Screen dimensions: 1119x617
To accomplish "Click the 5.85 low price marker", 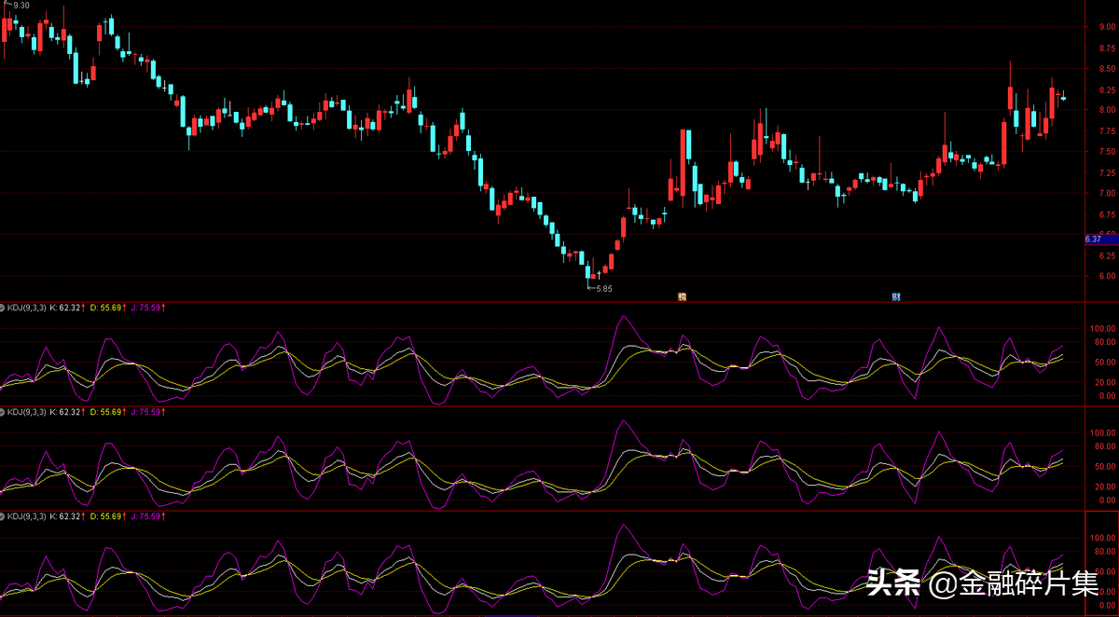I will pos(602,289).
